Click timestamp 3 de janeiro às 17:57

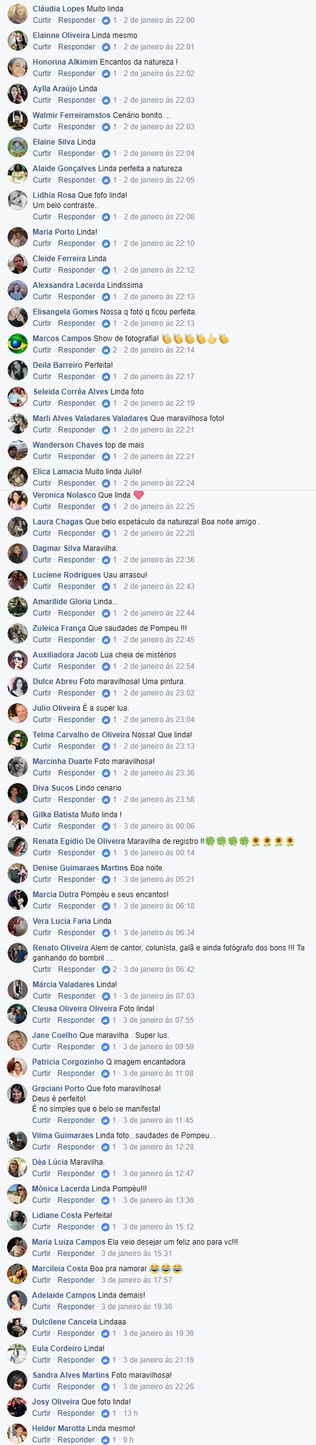click(137, 1280)
